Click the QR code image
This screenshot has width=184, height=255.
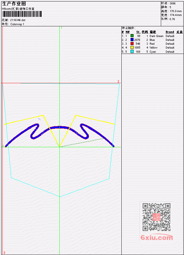(156, 217)
